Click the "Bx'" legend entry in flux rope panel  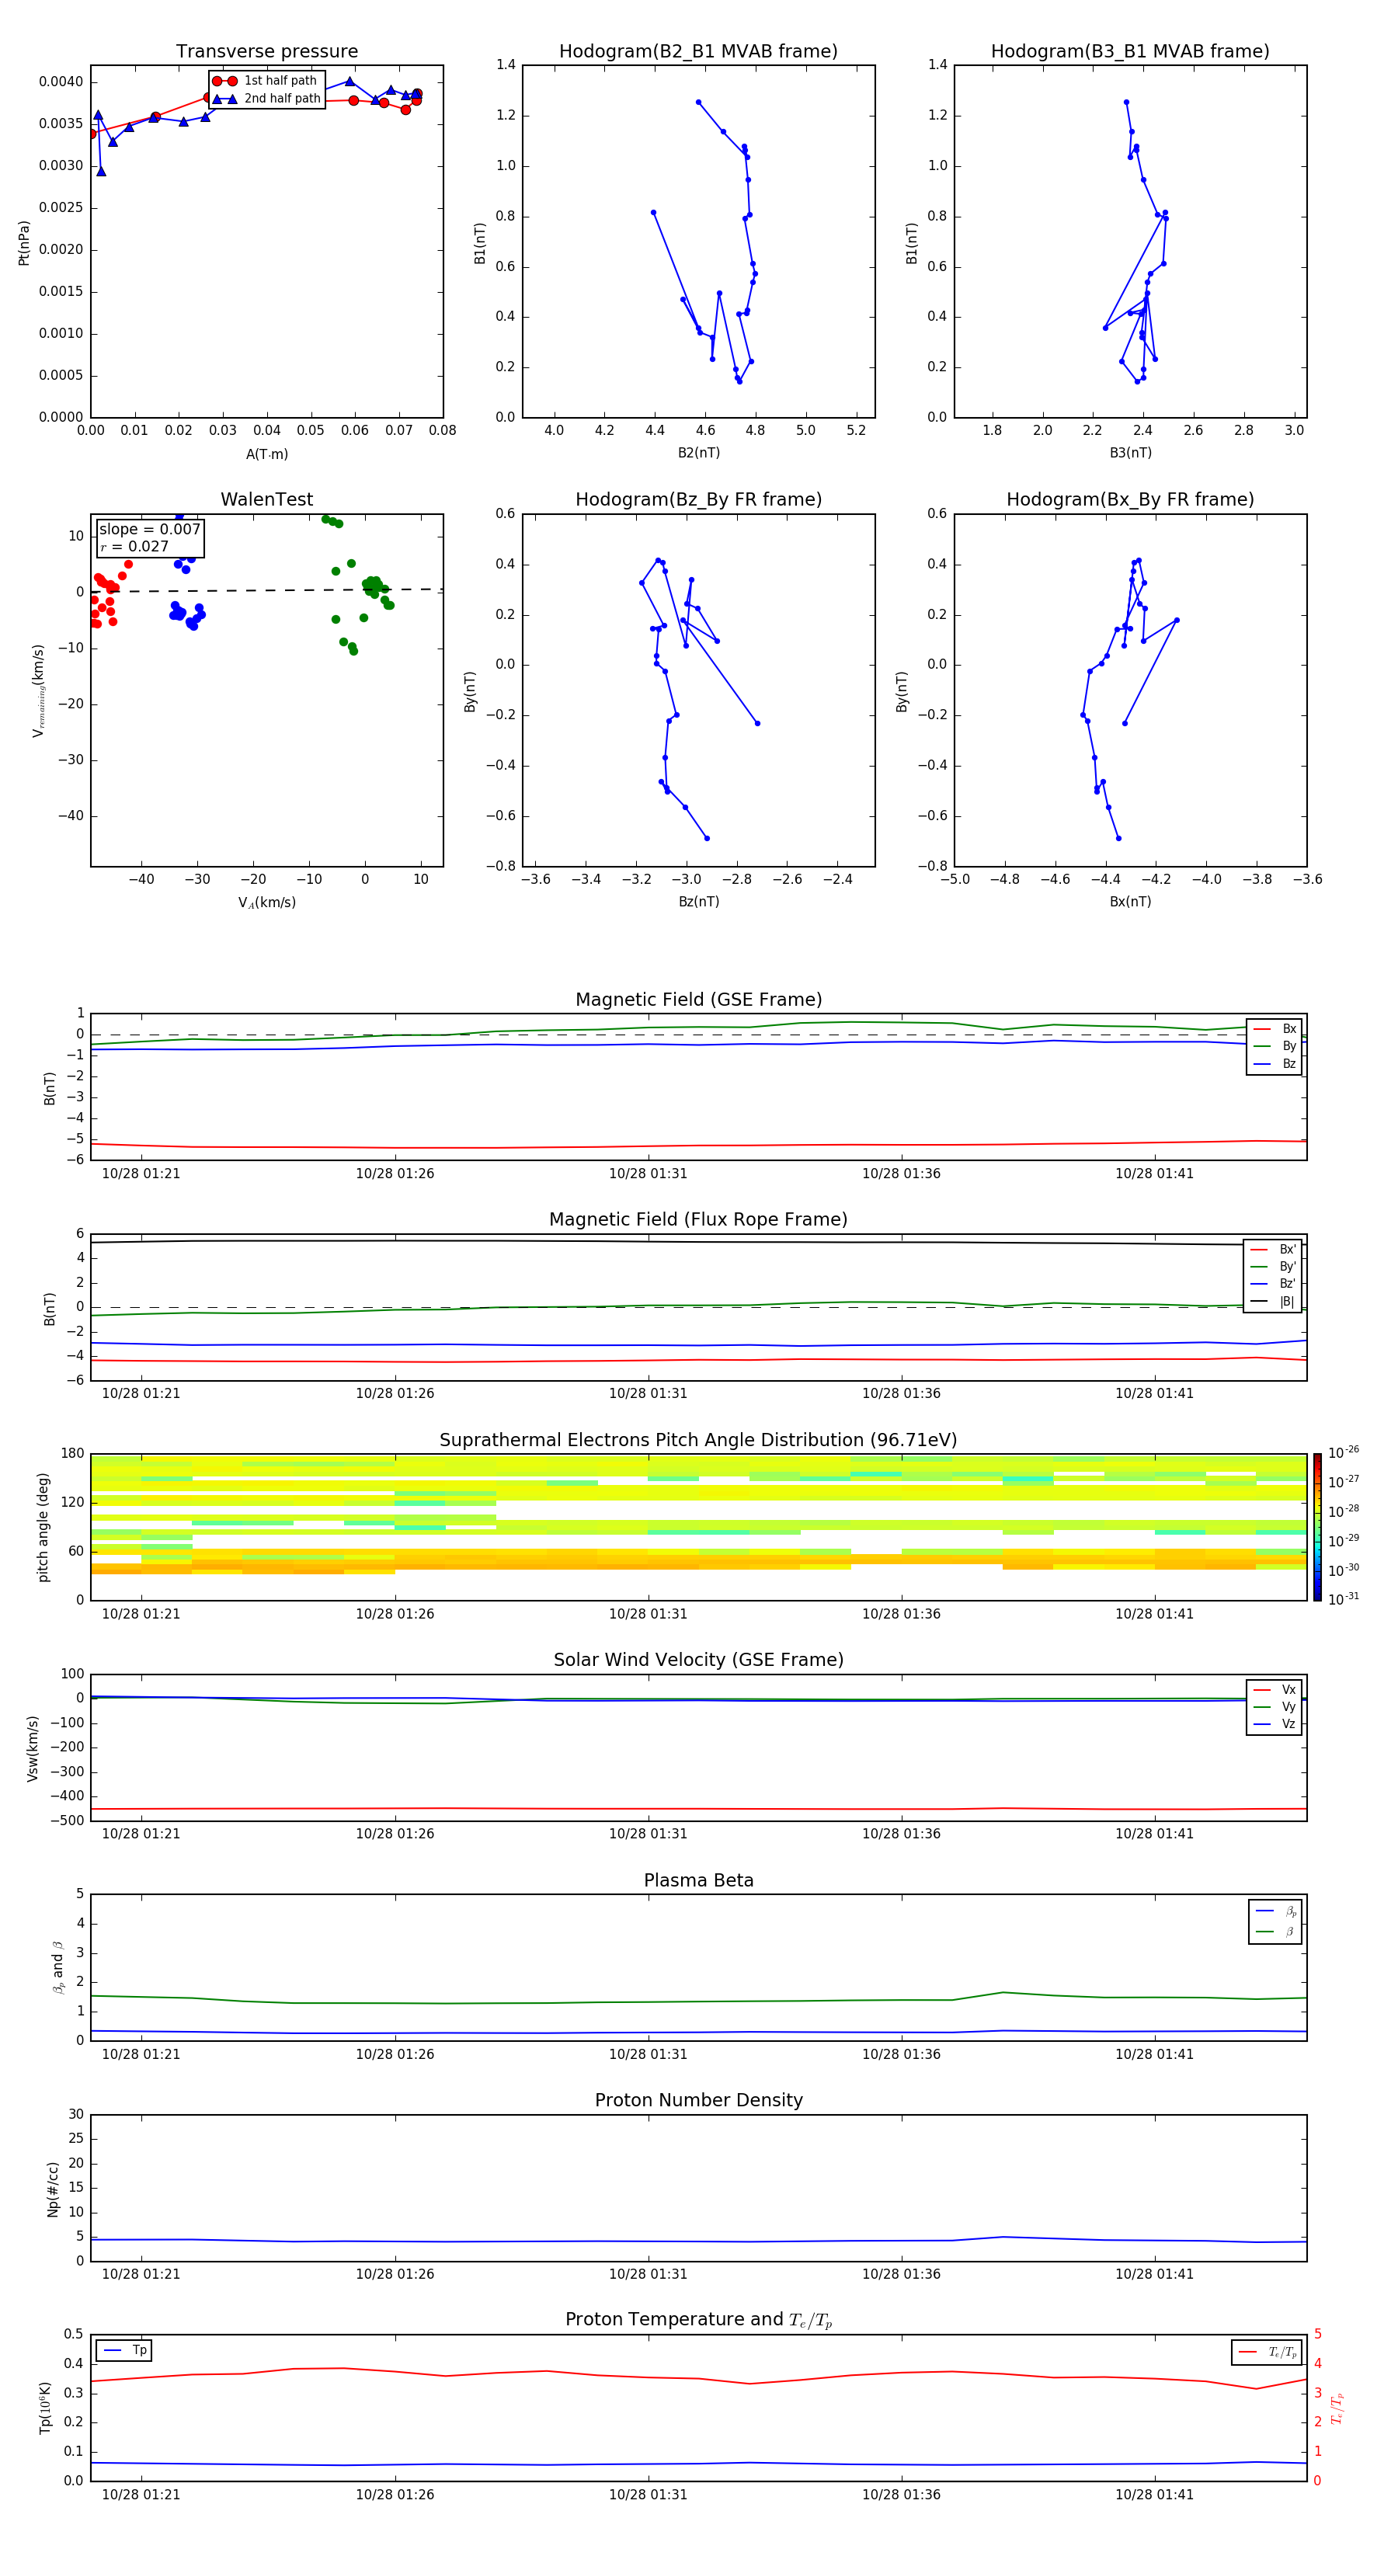tap(1274, 1250)
